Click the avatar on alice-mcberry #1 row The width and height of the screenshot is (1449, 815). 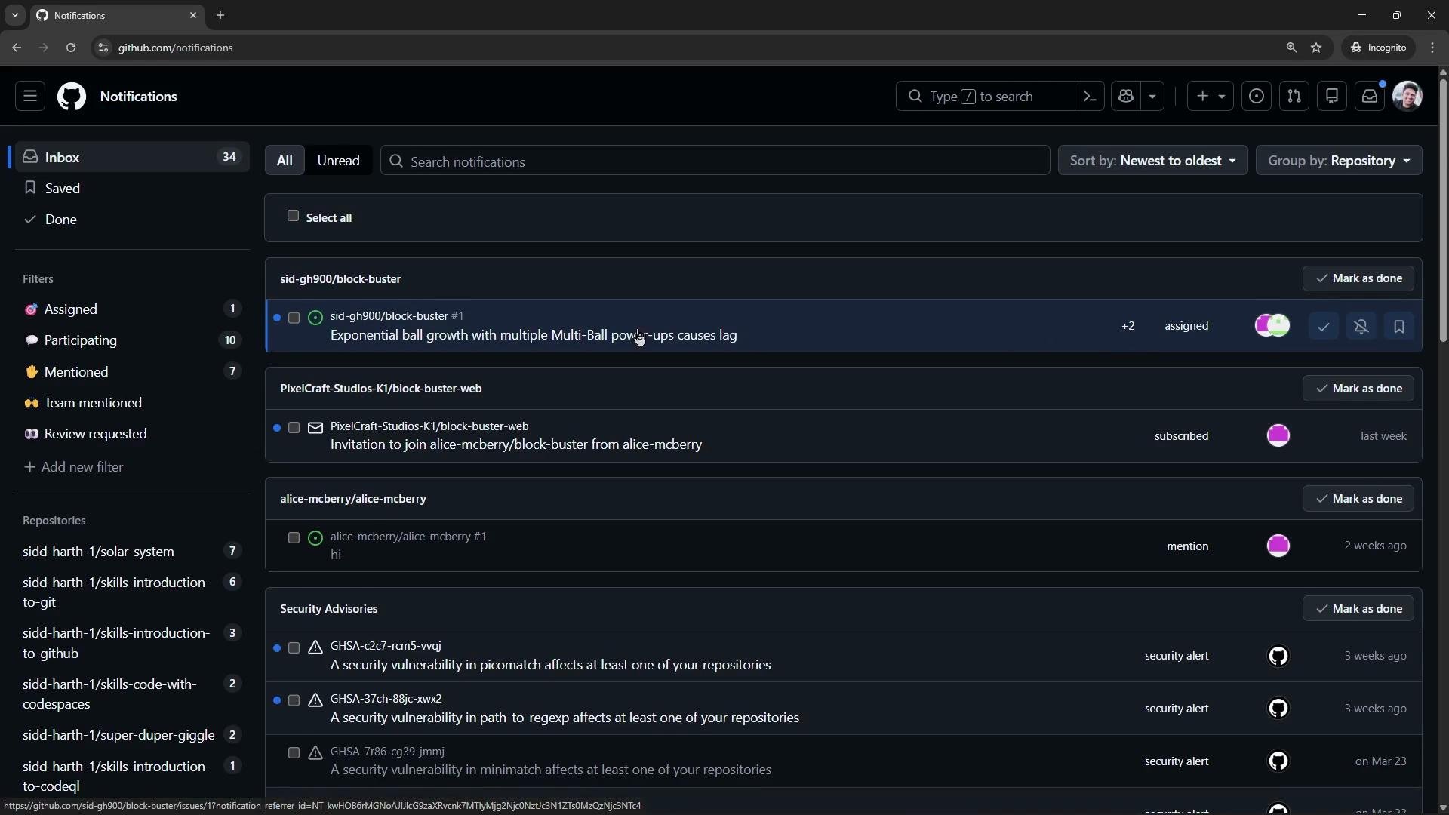(x=1278, y=546)
